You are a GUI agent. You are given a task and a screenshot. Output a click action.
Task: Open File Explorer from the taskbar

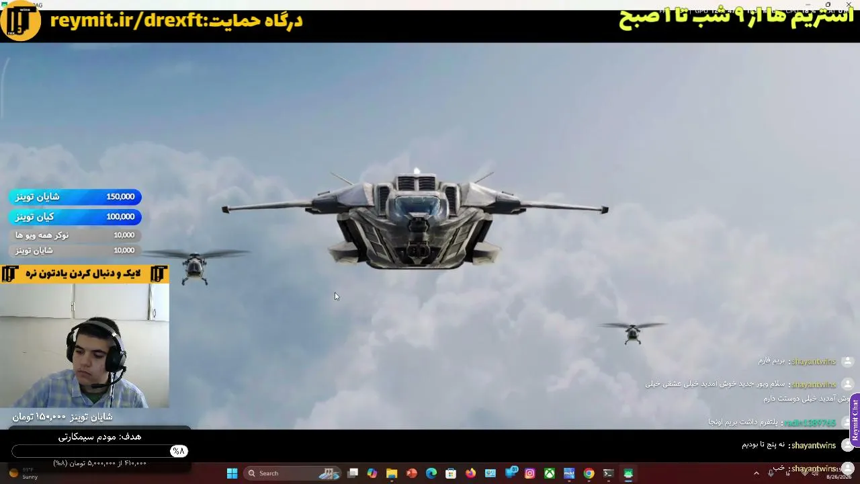click(392, 473)
